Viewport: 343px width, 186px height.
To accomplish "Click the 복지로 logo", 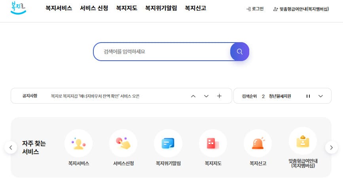I will pos(19,8).
